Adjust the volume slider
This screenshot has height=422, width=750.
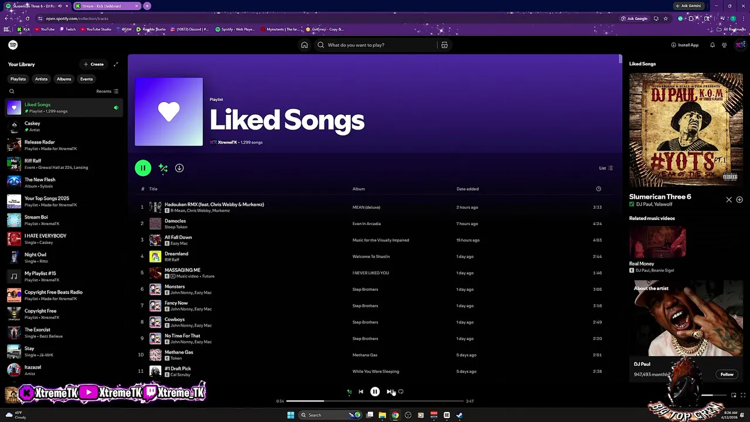point(715,396)
